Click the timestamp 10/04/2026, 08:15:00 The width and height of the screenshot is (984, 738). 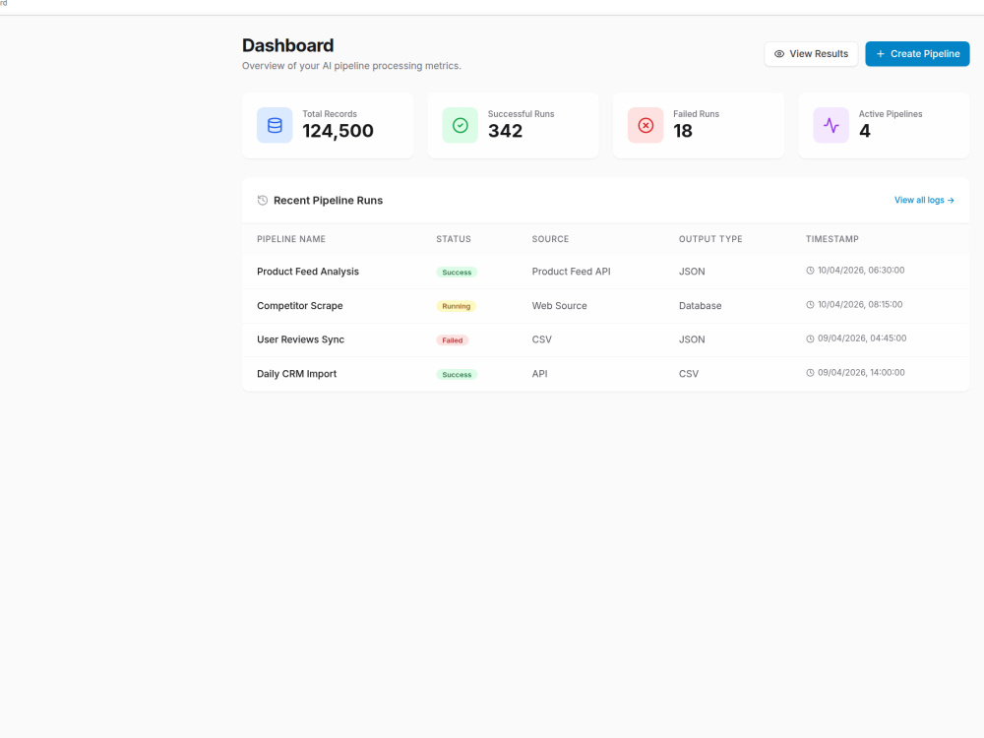[x=860, y=304]
